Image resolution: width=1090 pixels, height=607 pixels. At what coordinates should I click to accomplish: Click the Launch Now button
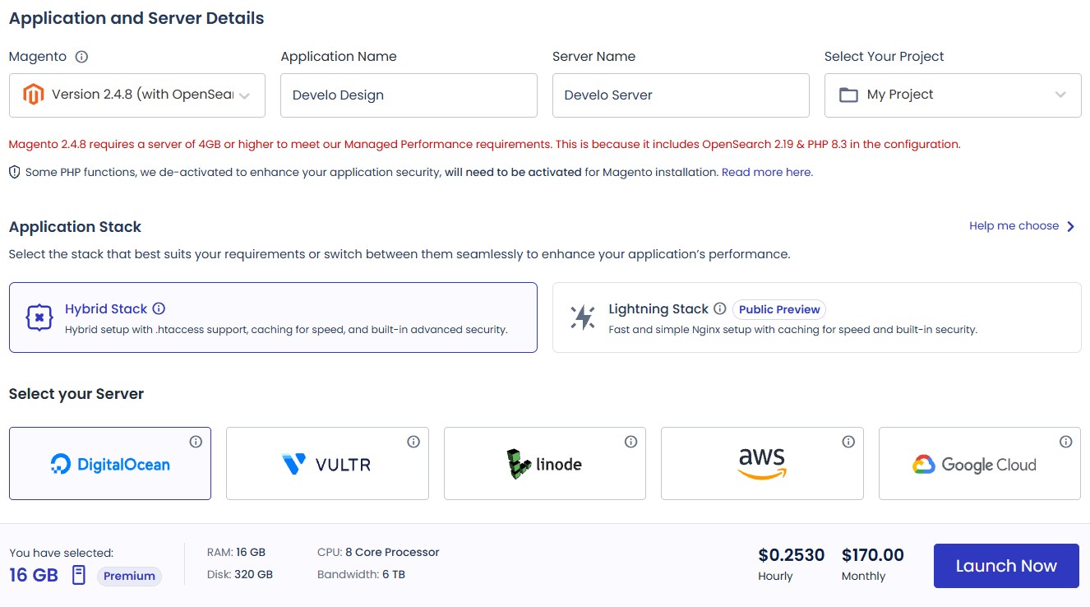click(x=1005, y=565)
